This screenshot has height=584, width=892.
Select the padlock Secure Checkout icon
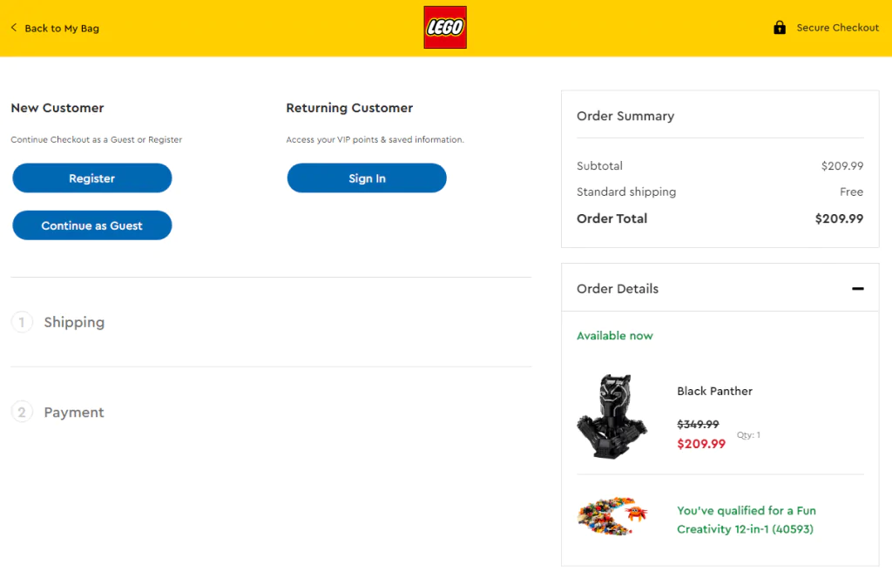[778, 27]
